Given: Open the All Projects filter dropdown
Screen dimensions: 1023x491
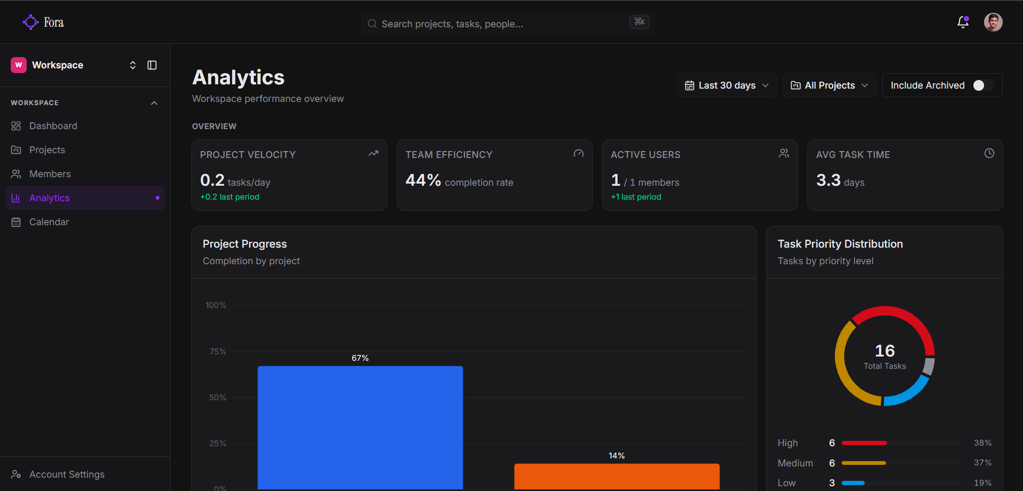Looking at the screenshot, I should click(x=829, y=85).
